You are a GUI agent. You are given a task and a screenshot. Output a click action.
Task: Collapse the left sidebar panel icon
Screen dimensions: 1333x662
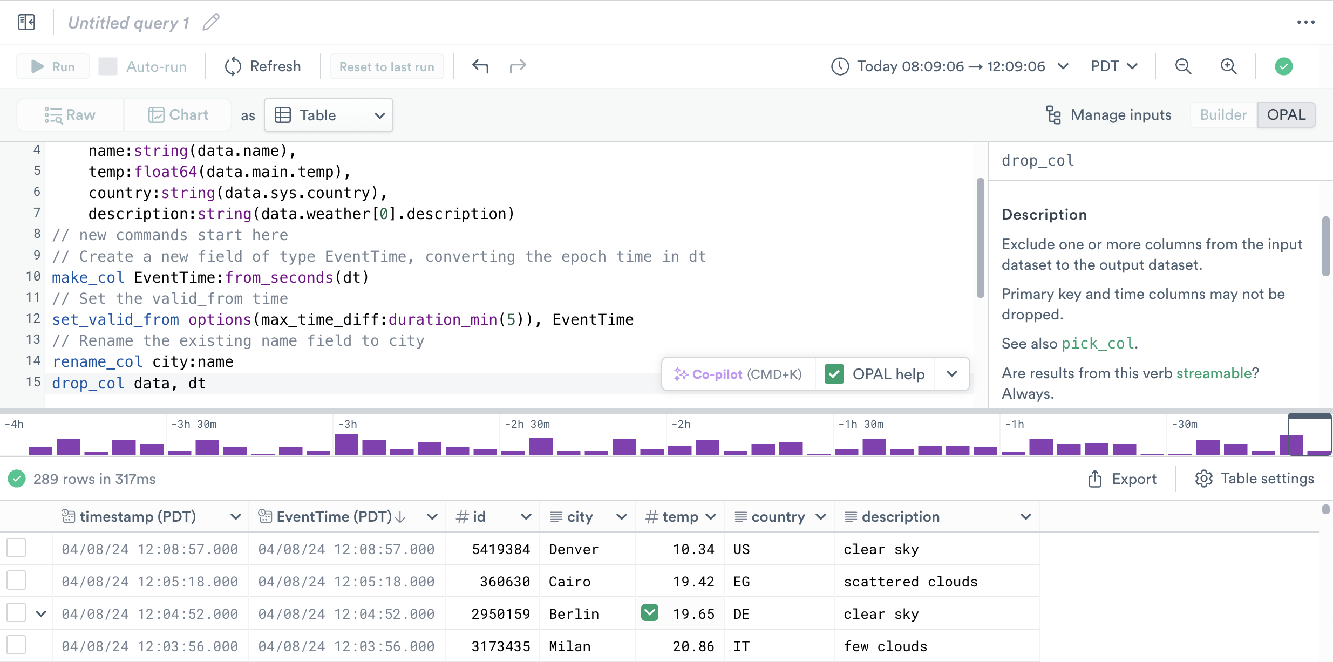[x=26, y=22]
